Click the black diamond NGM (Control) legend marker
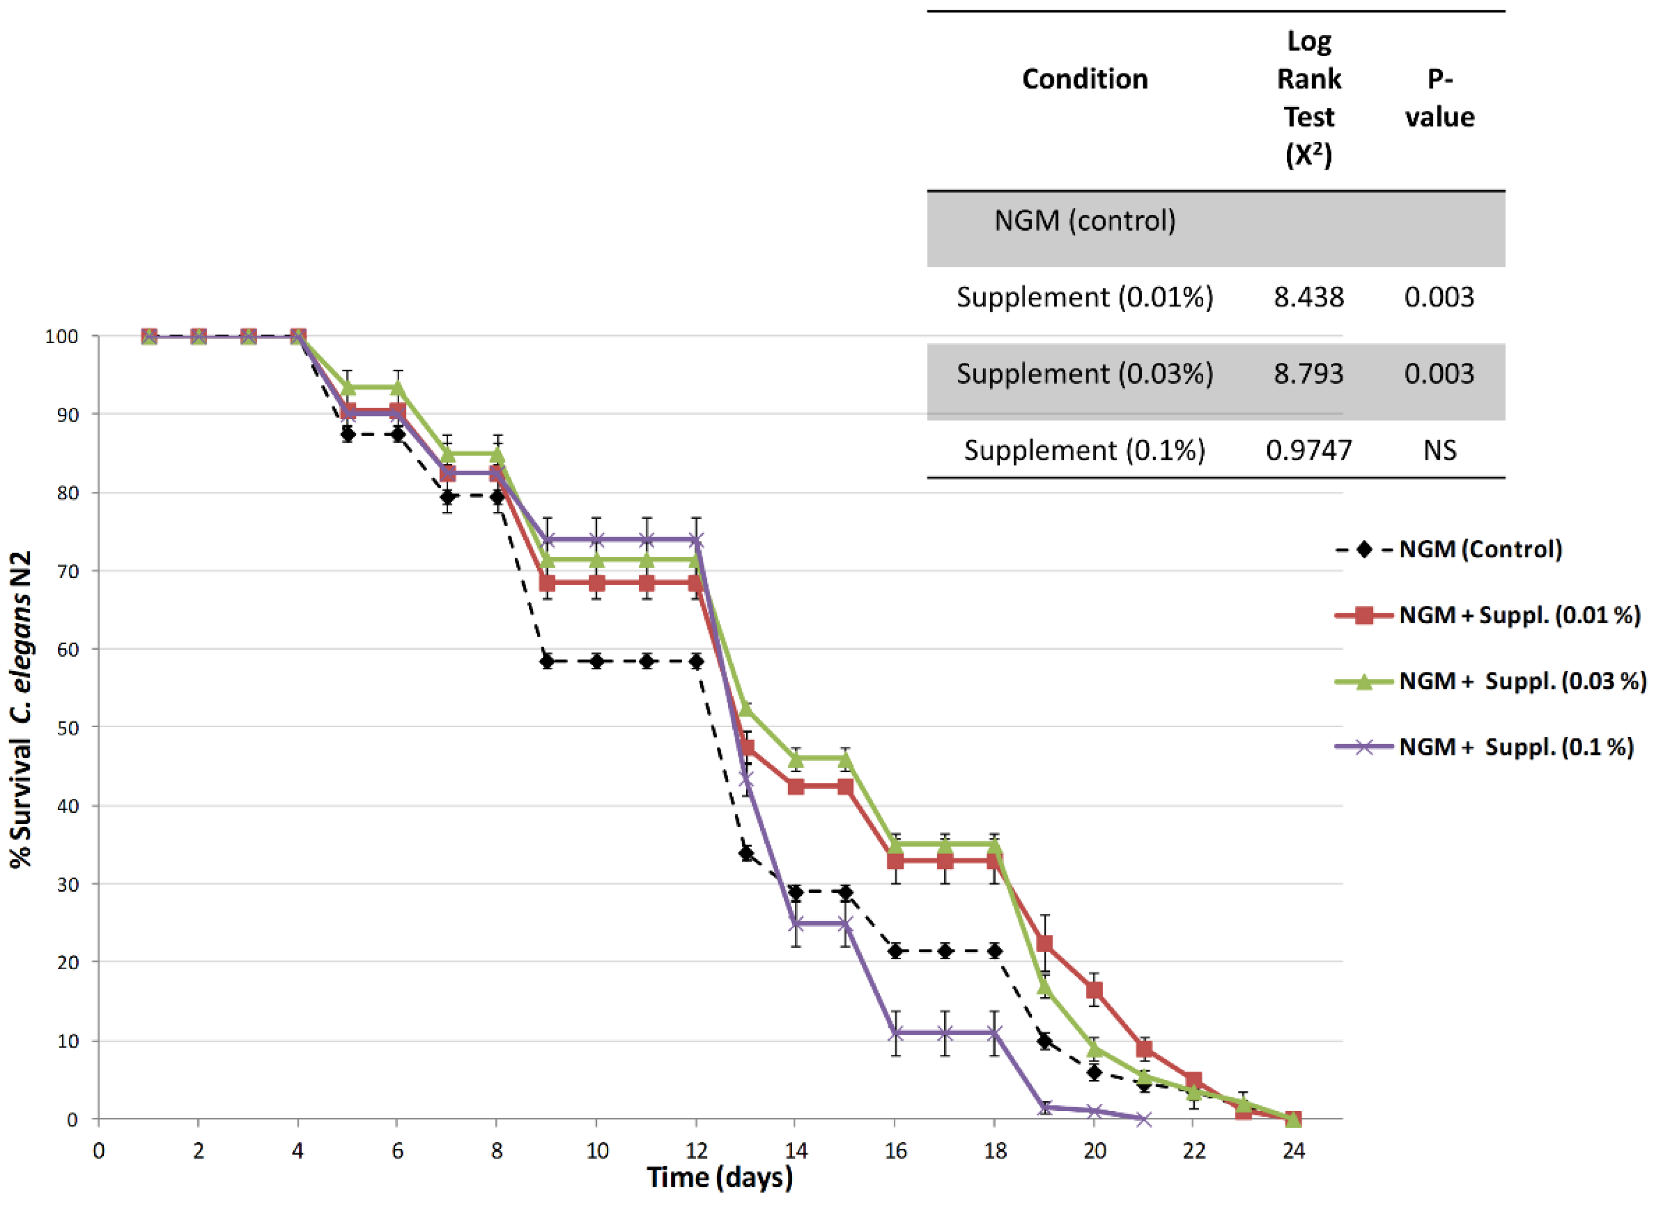The image size is (1654, 1207). (x=1363, y=549)
